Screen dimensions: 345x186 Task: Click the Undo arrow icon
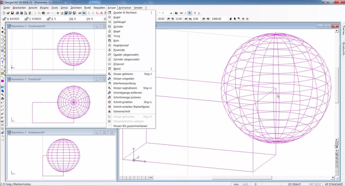click(x=49, y=13)
